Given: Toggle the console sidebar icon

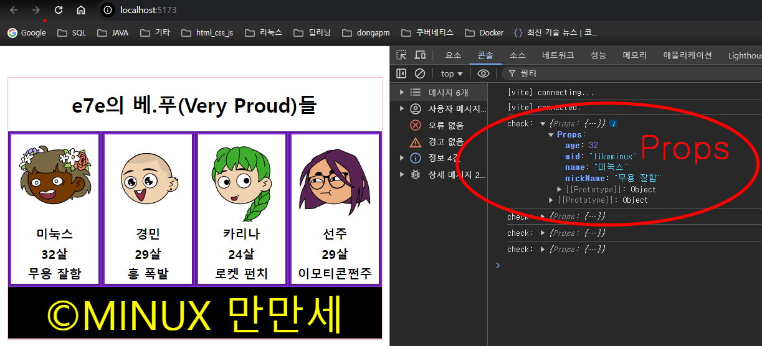Looking at the screenshot, I should [401, 73].
